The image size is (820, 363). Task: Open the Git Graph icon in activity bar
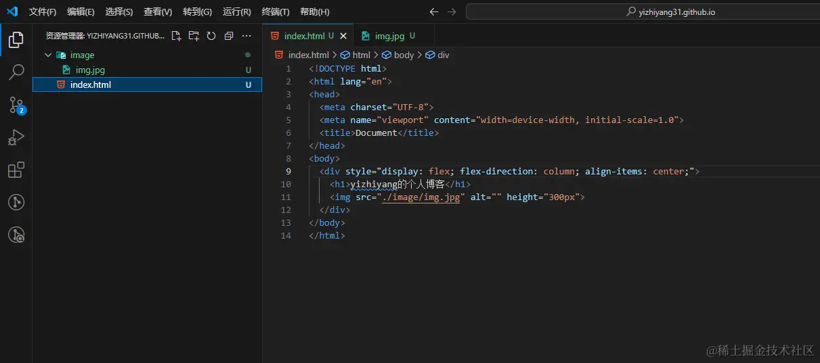(x=16, y=202)
